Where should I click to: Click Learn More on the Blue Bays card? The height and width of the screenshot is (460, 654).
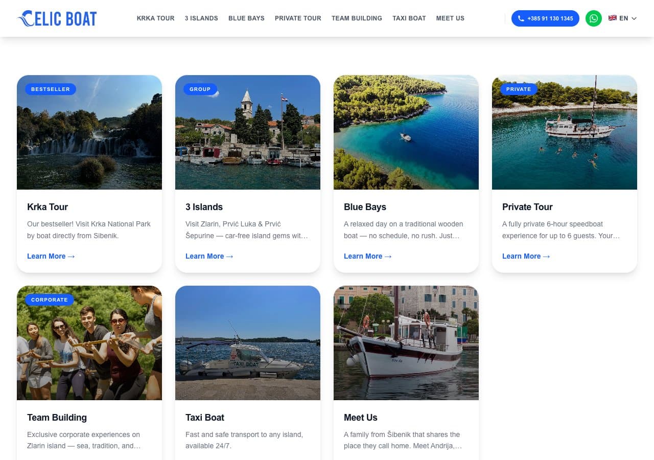coord(367,256)
